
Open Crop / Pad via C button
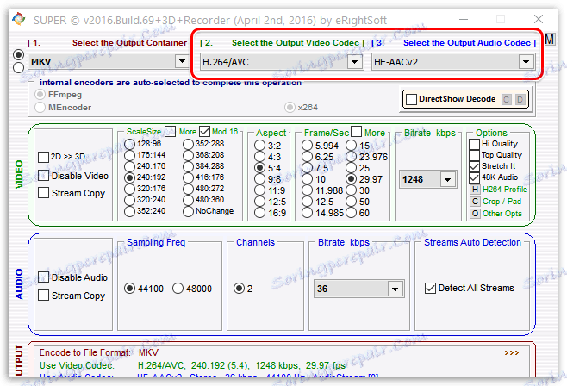(475, 202)
